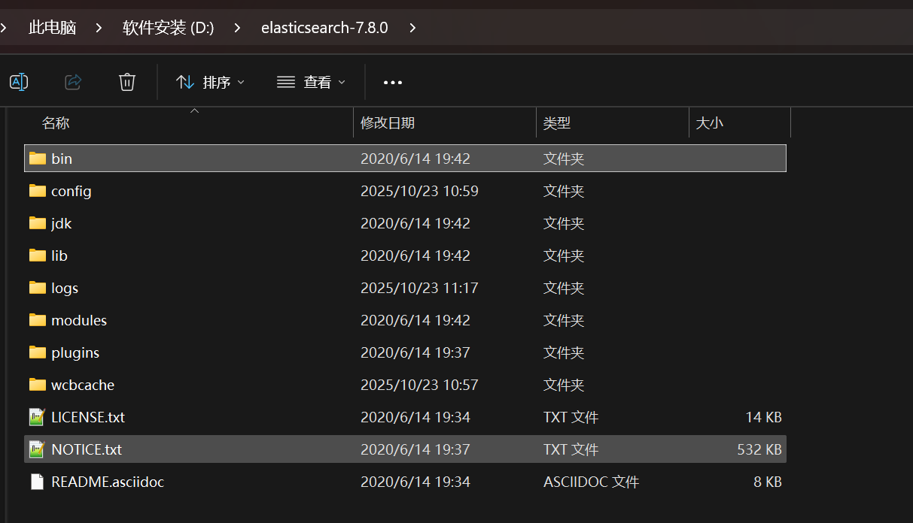Click the 14 KB size of LICENSE.txt

click(763, 417)
